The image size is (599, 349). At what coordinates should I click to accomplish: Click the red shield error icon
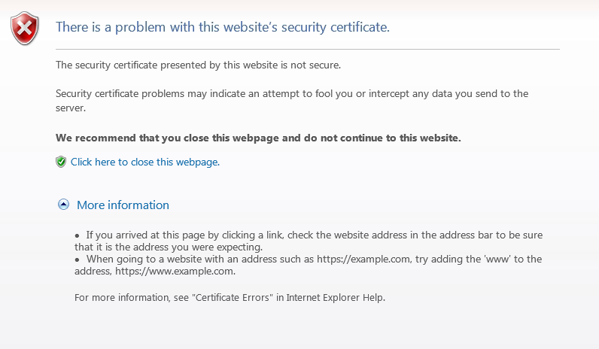coord(25,29)
